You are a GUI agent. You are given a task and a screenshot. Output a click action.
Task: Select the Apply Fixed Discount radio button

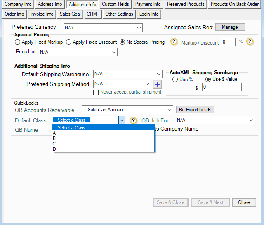pyautogui.click(x=69, y=42)
